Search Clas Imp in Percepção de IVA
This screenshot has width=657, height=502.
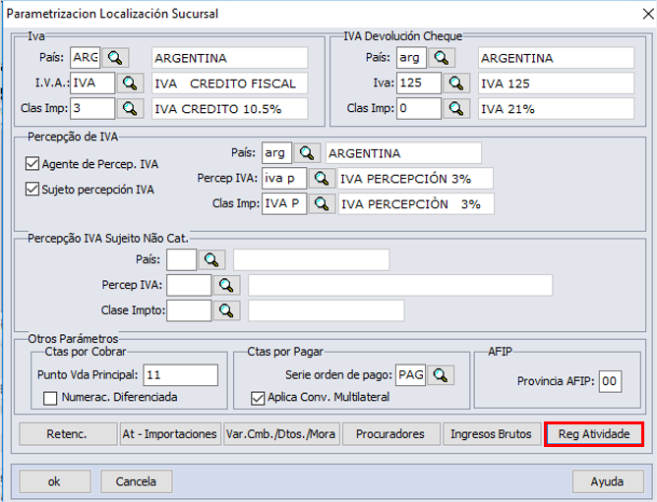pyautogui.click(x=322, y=203)
